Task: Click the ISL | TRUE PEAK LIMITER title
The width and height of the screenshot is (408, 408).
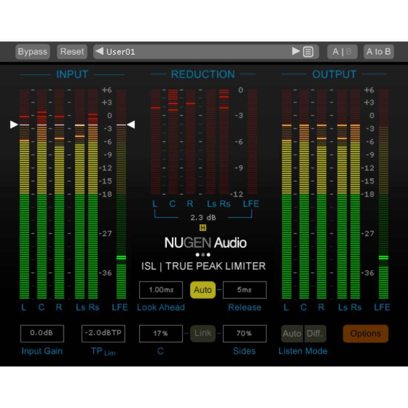Action: pos(204,266)
